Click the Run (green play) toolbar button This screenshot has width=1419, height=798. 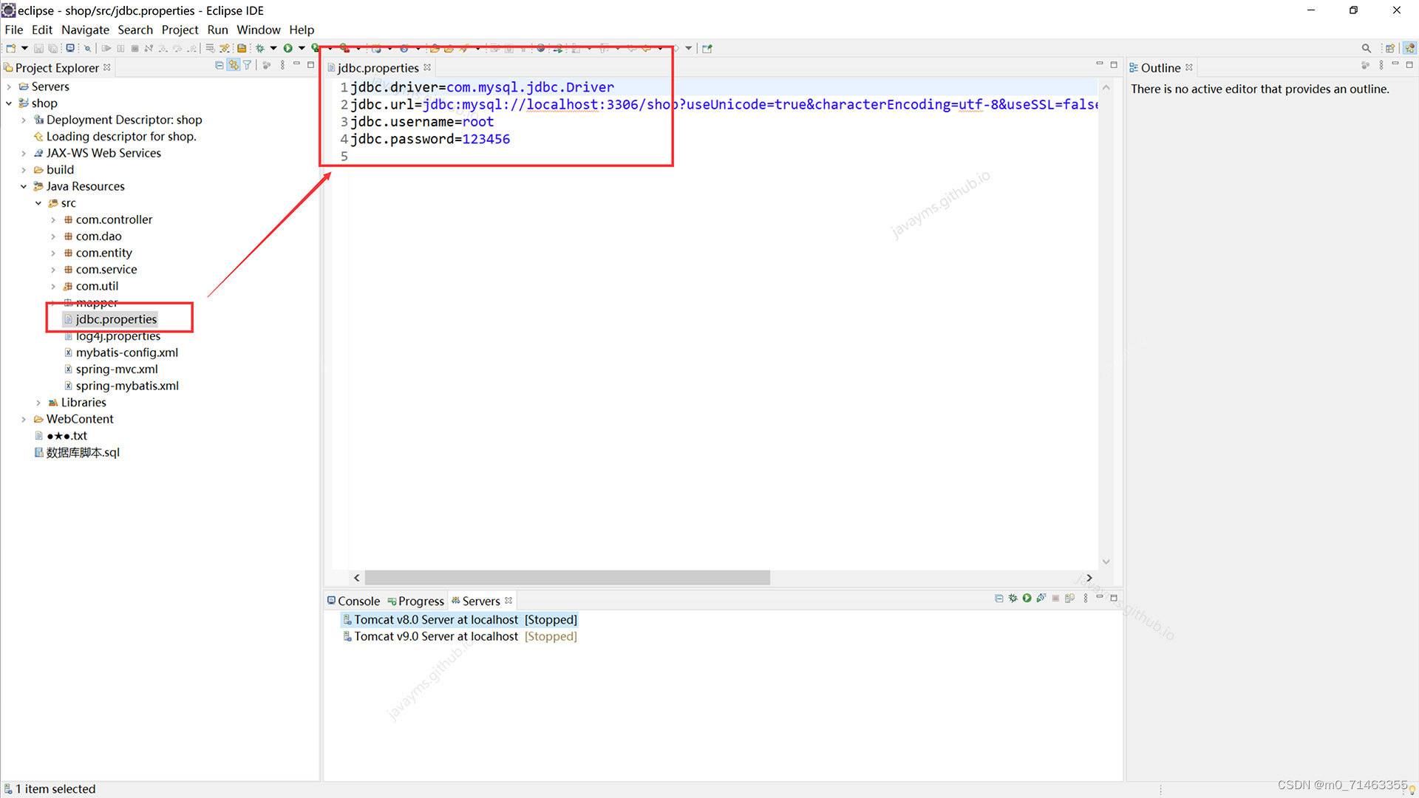coord(288,48)
